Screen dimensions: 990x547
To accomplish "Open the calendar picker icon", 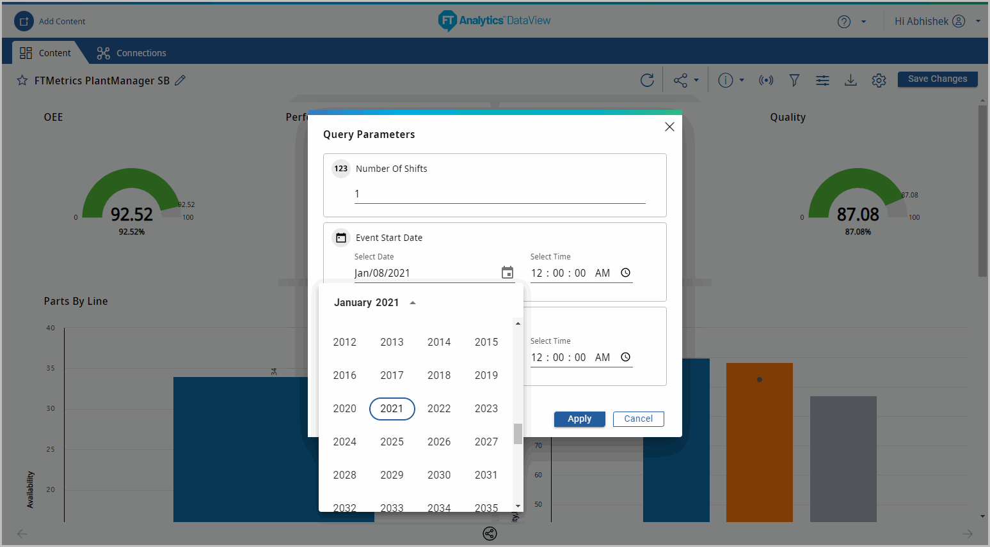I will point(507,273).
